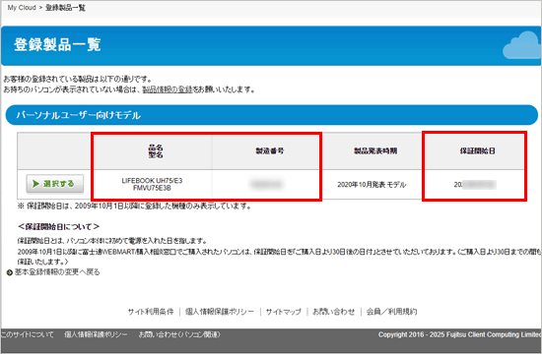The height and width of the screenshot is (354, 542).
Task: Open the white footer 個人情報保護ポリシー link
Action: coord(220,312)
